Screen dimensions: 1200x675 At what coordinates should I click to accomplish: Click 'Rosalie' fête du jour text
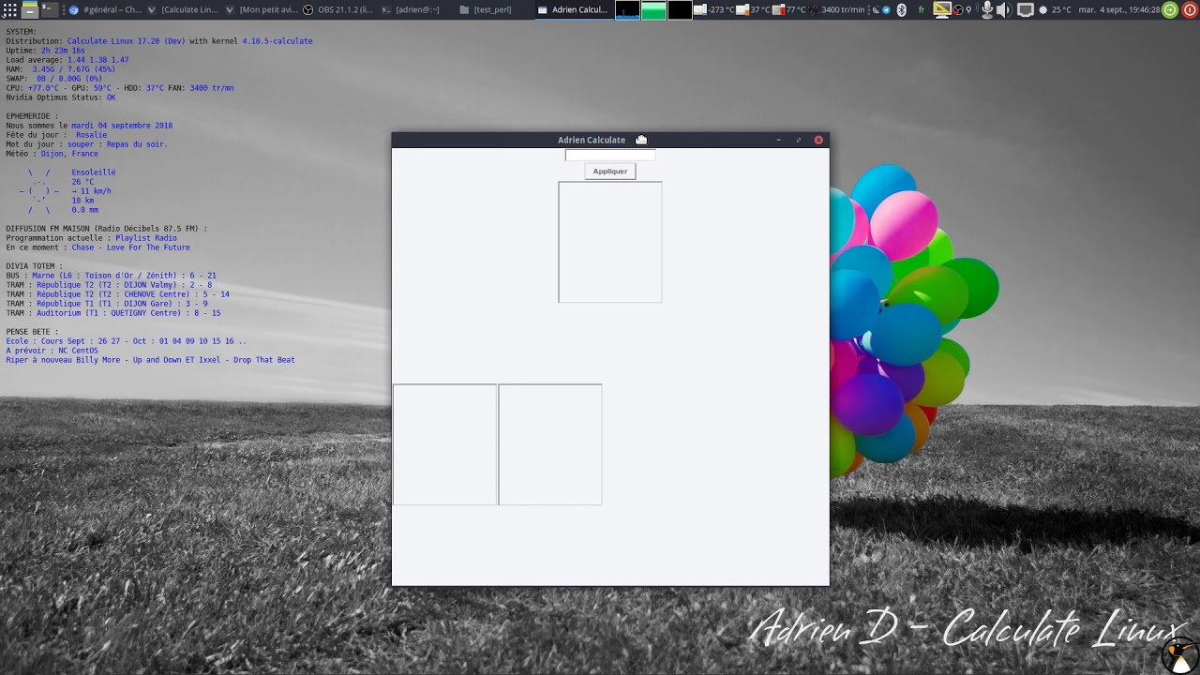pos(91,135)
